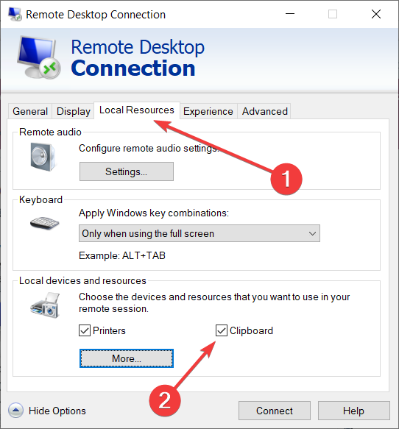The height and width of the screenshot is (429, 399).
Task: Open remote audio Settings button
Action: pos(127,171)
